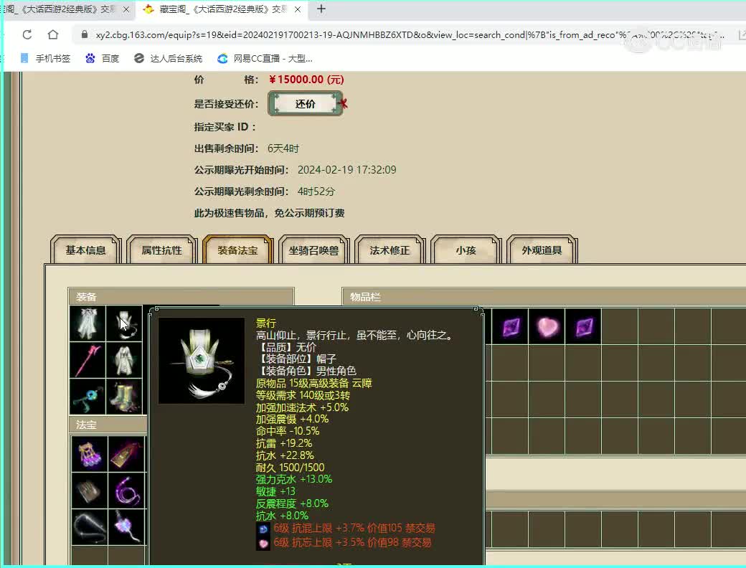This screenshot has width=746, height=568.
Task: Click the timestamp 2024-02-19 17:32:09
Action: 347,170
